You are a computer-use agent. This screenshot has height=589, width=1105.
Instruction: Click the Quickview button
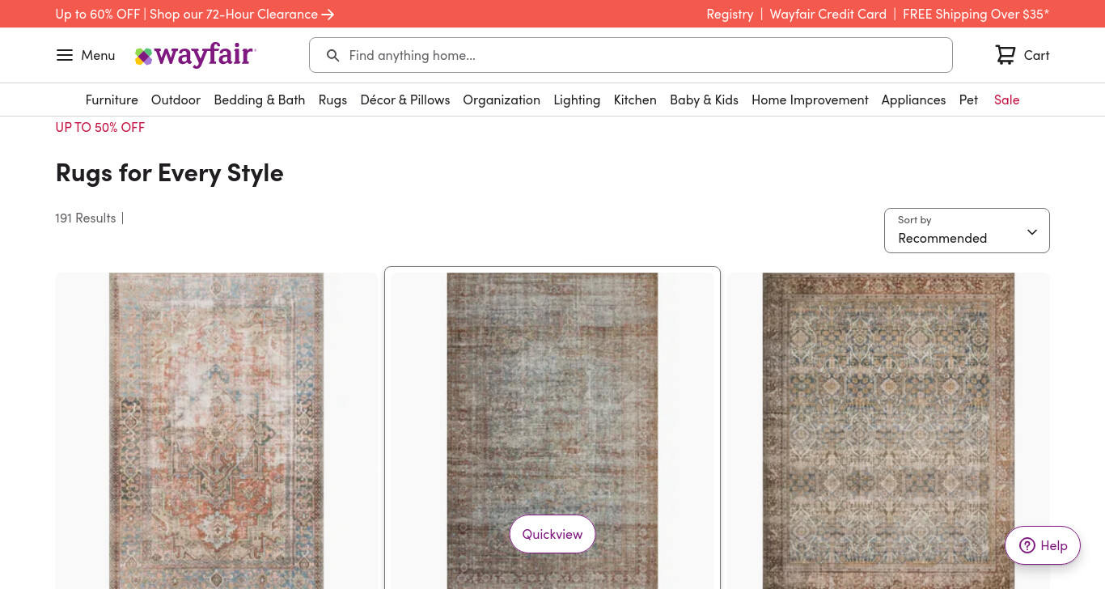(552, 534)
